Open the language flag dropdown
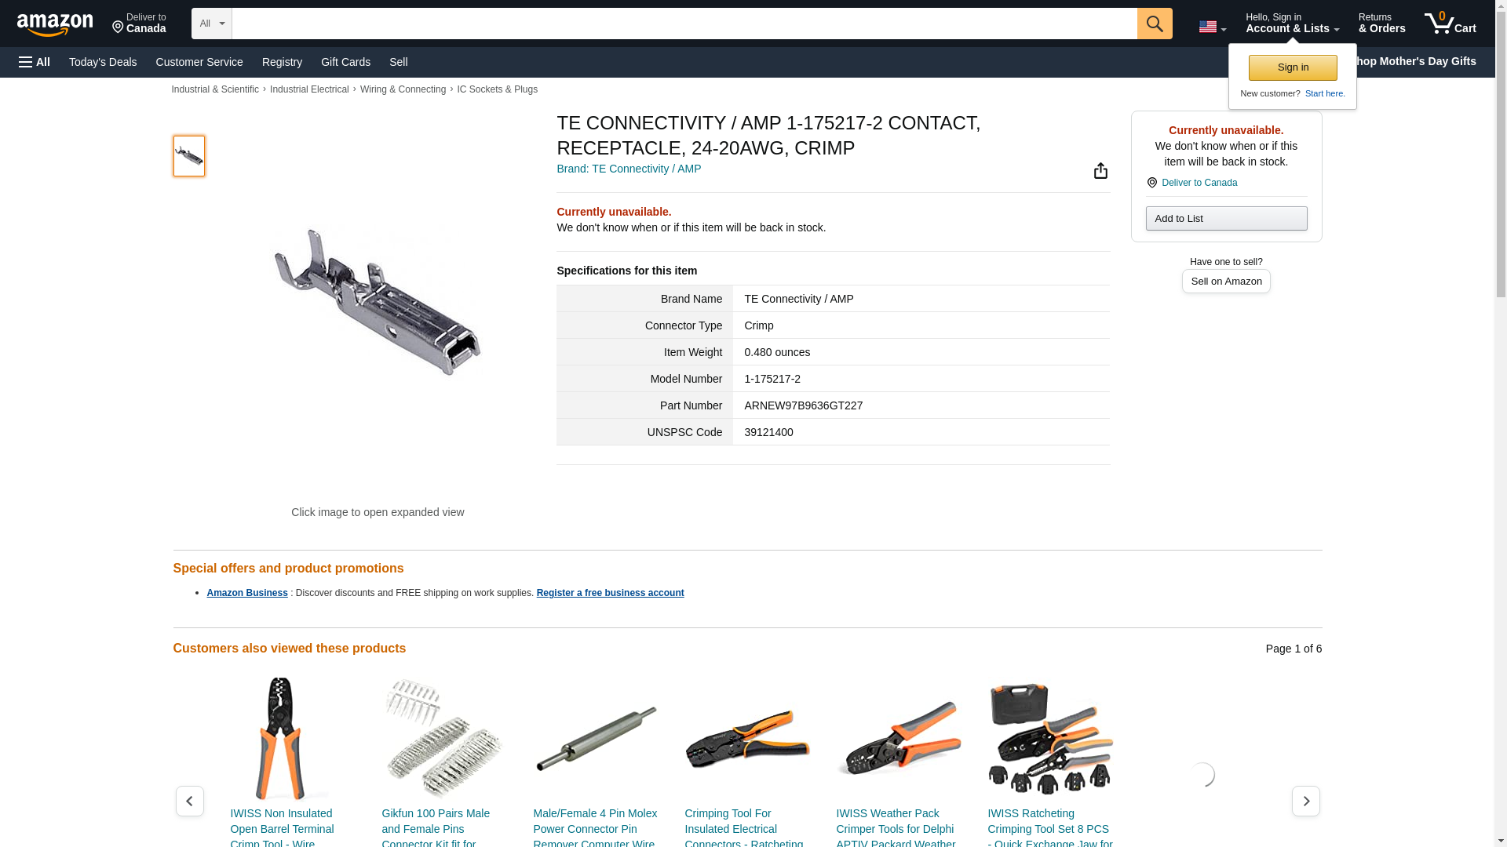The width and height of the screenshot is (1507, 847). [1212, 27]
